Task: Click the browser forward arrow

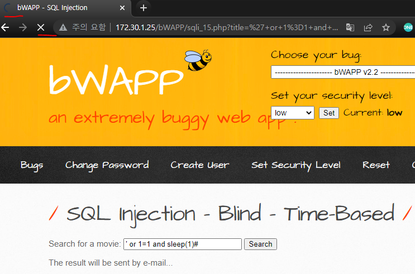Action: tap(23, 27)
